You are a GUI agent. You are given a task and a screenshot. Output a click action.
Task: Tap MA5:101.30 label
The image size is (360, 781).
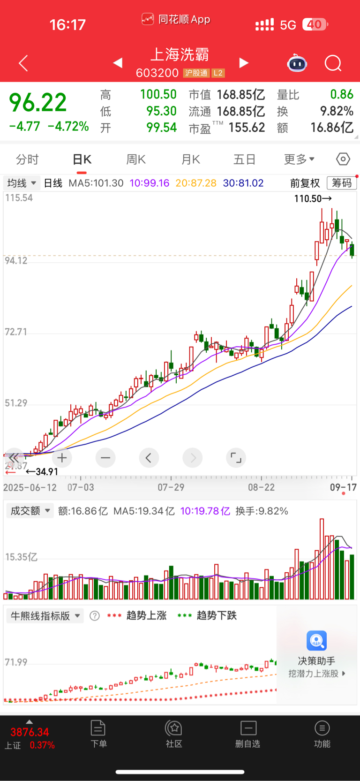(x=96, y=183)
